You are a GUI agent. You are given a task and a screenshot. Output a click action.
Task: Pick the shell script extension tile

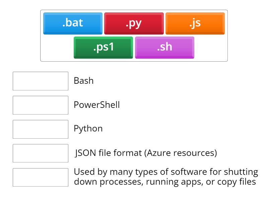164,47
